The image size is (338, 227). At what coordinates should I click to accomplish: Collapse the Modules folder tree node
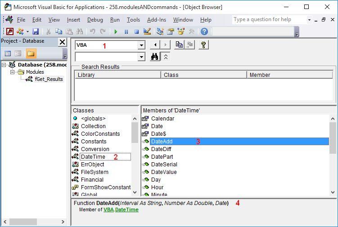coord(13,72)
